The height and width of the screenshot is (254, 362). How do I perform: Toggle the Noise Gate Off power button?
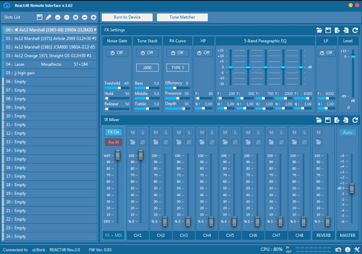tap(117, 53)
